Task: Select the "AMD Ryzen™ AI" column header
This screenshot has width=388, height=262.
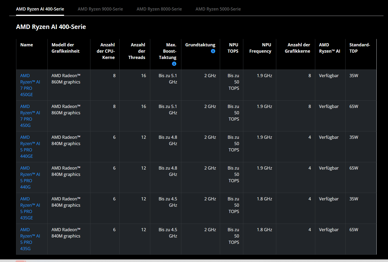Action: click(330, 48)
